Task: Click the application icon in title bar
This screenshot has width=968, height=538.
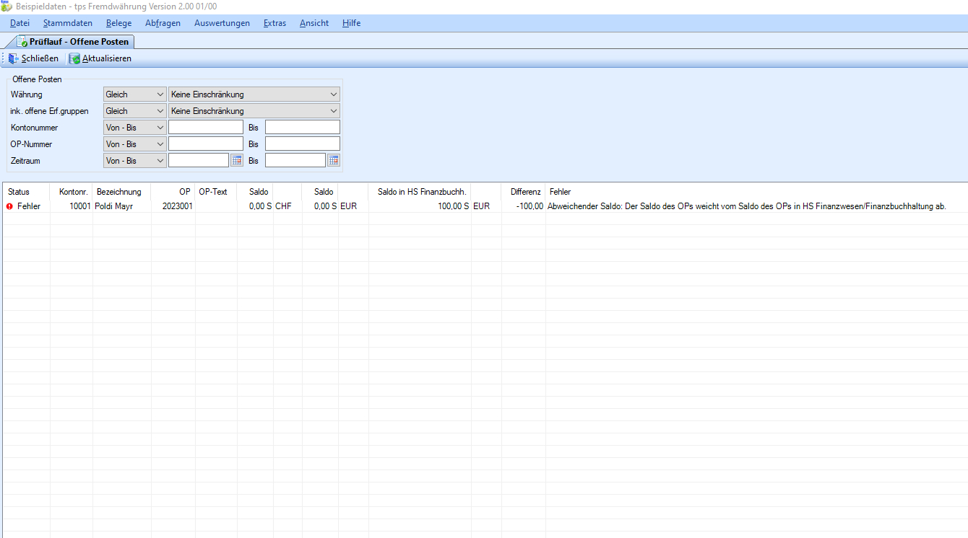Action: coord(7,6)
